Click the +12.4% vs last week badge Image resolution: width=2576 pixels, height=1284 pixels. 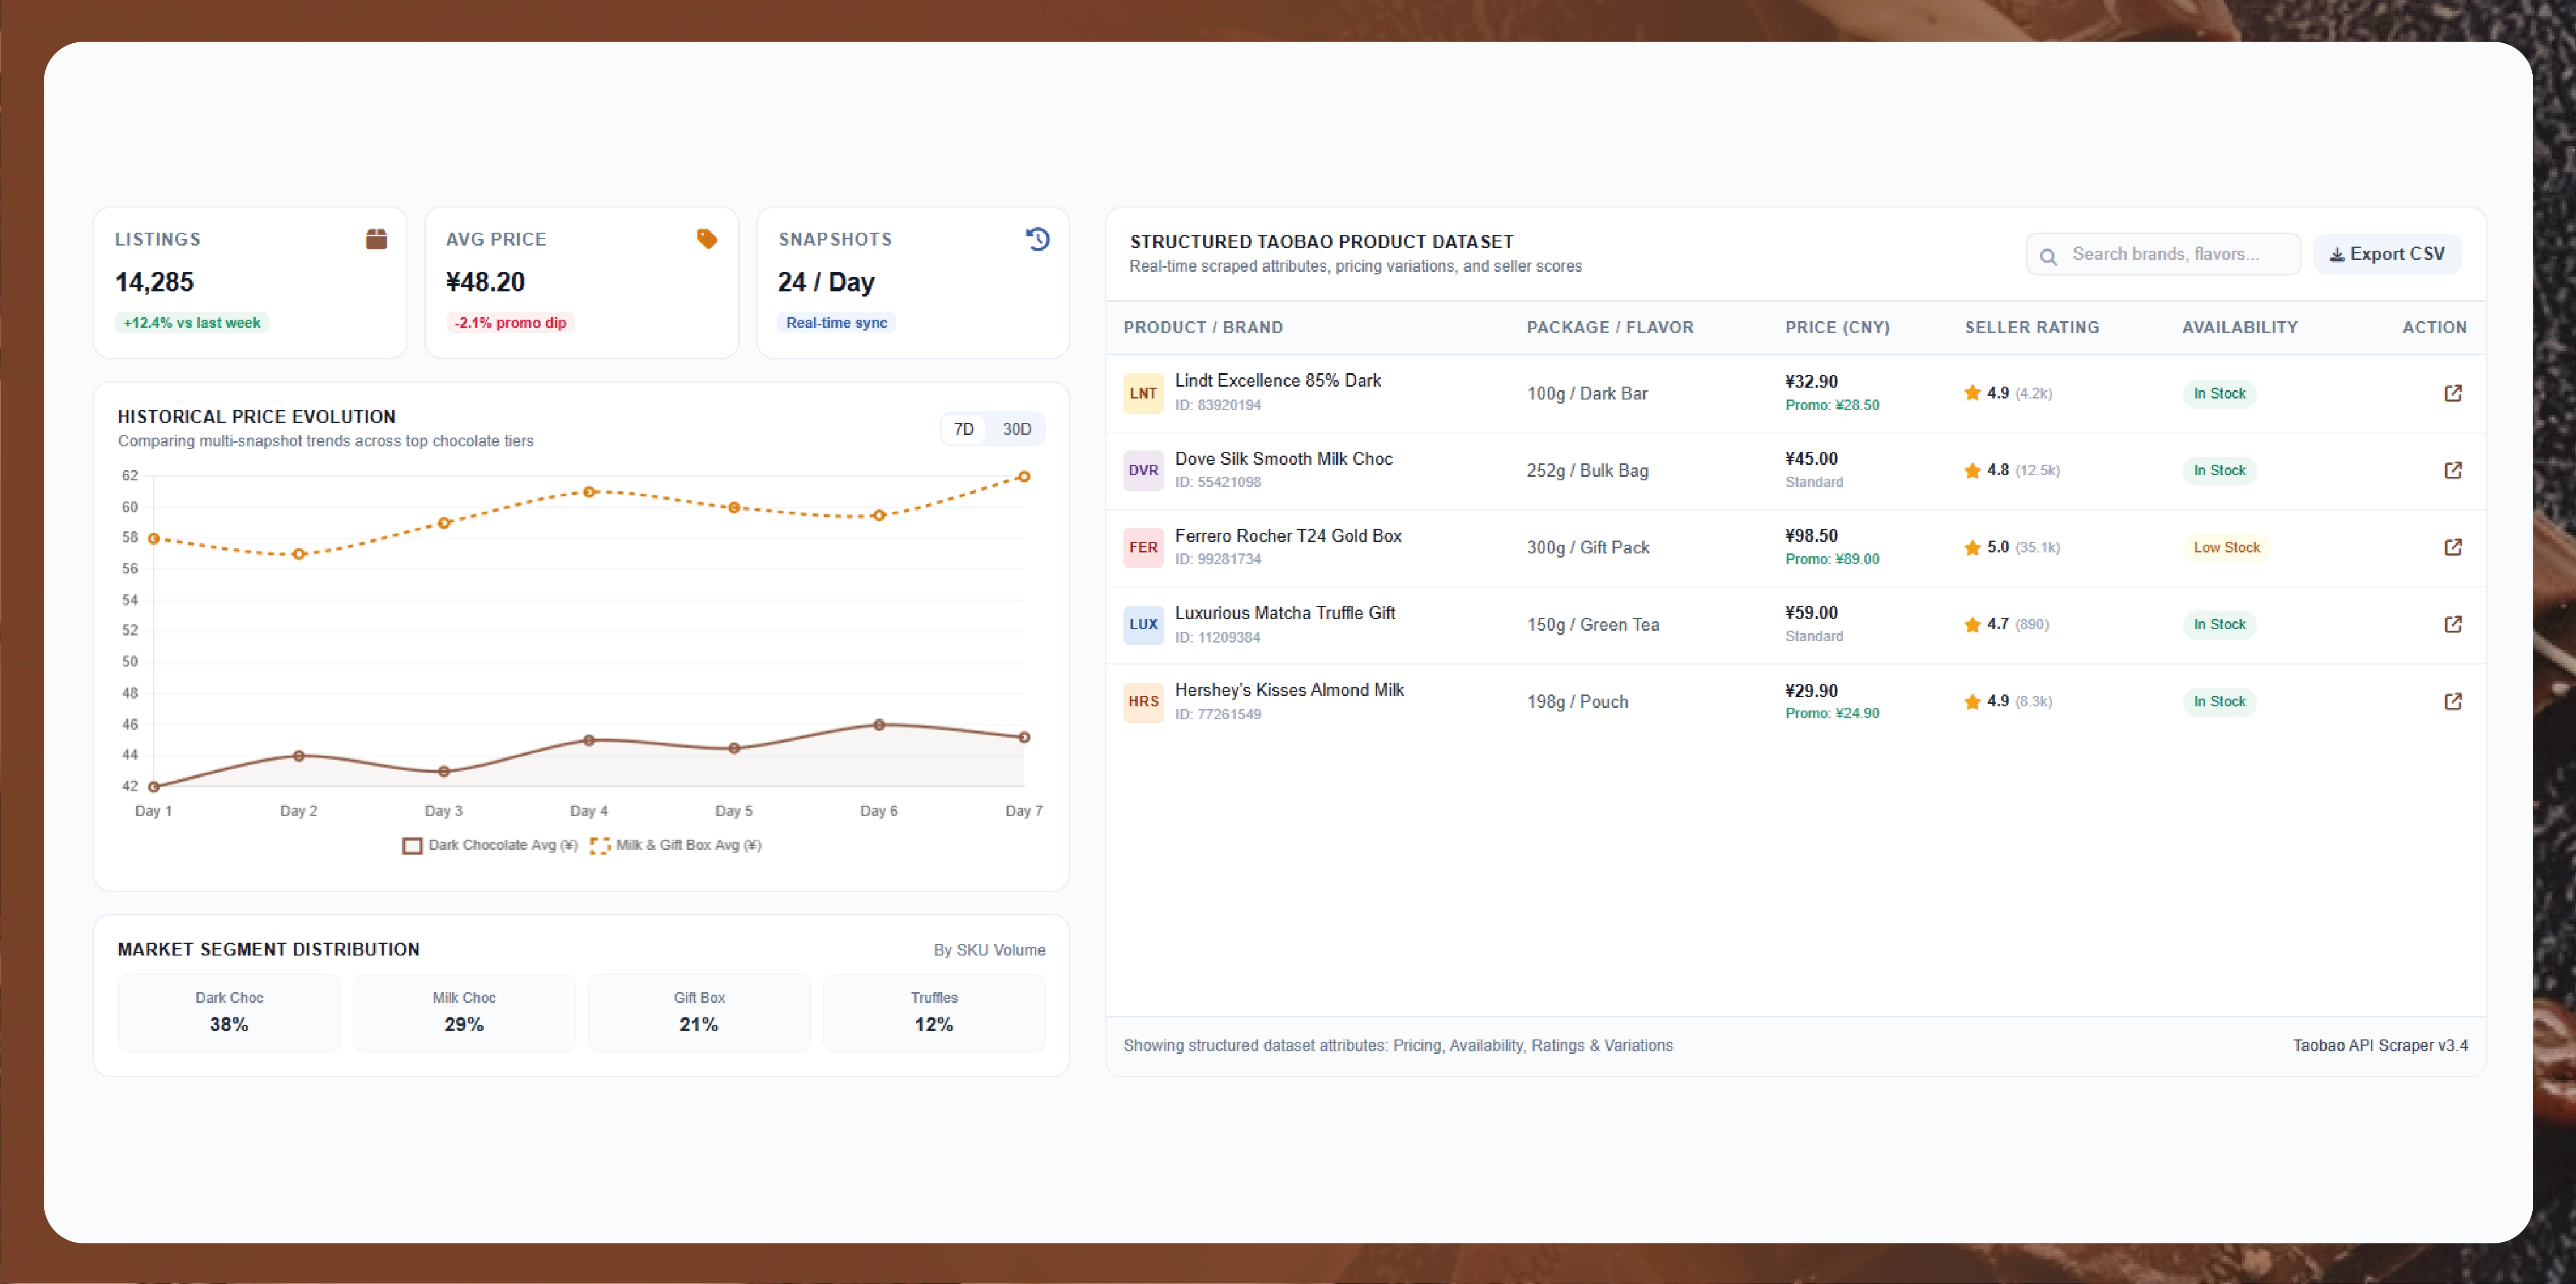[x=192, y=323]
